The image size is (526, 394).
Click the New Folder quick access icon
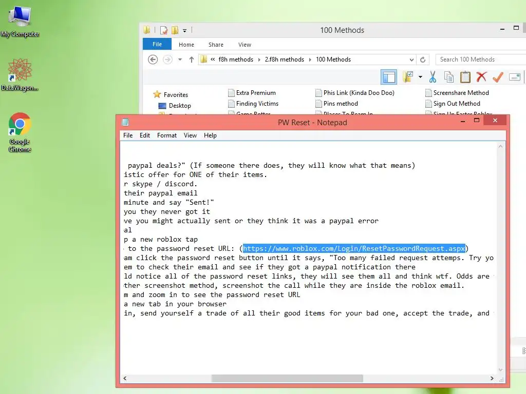[x=175, y=30]
